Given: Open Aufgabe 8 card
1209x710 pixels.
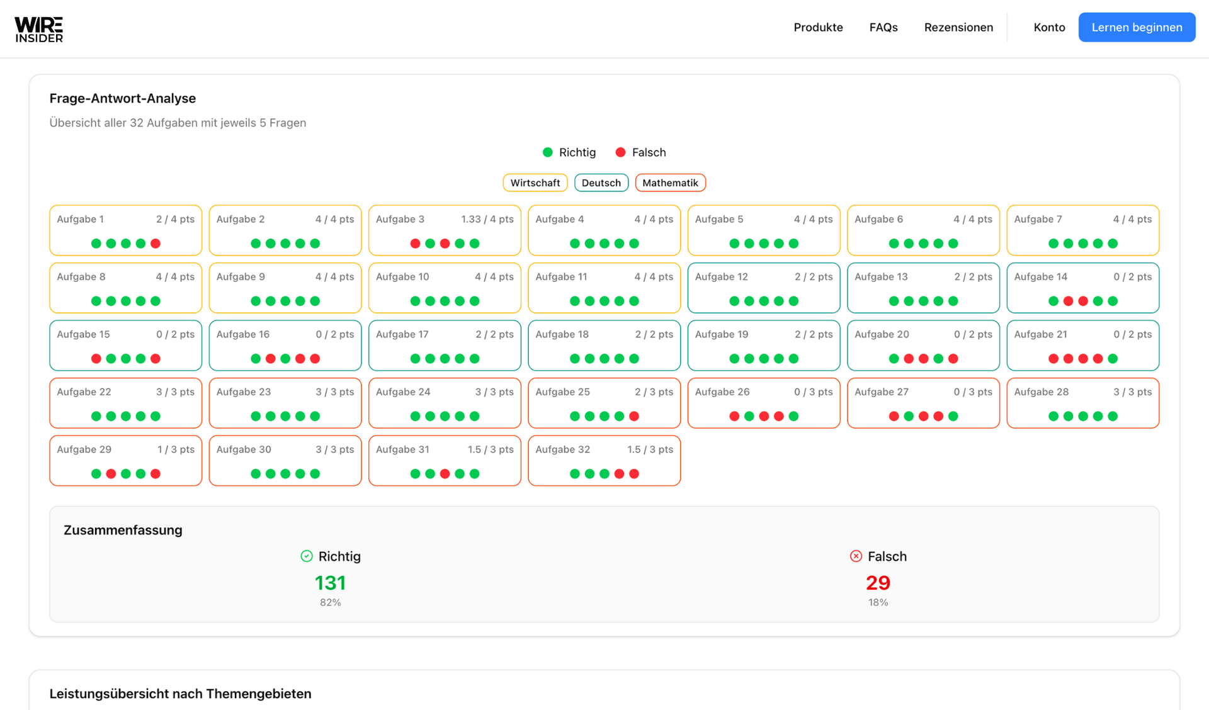Looking at the screenshot, I should 126,288.
